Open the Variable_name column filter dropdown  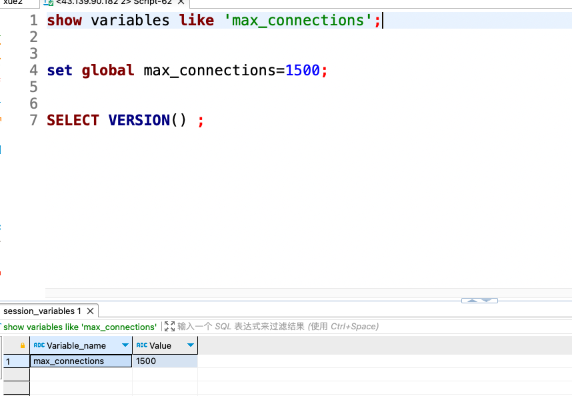[x=125, y=345]
